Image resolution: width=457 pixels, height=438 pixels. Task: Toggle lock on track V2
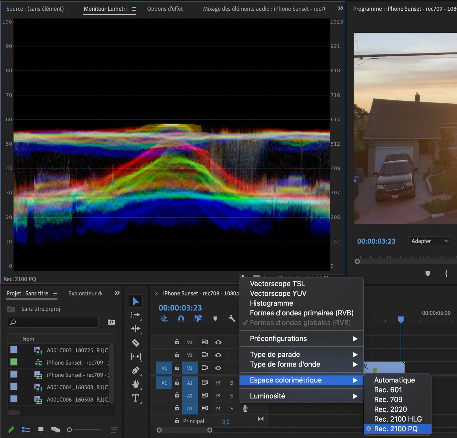click(177, 355)
